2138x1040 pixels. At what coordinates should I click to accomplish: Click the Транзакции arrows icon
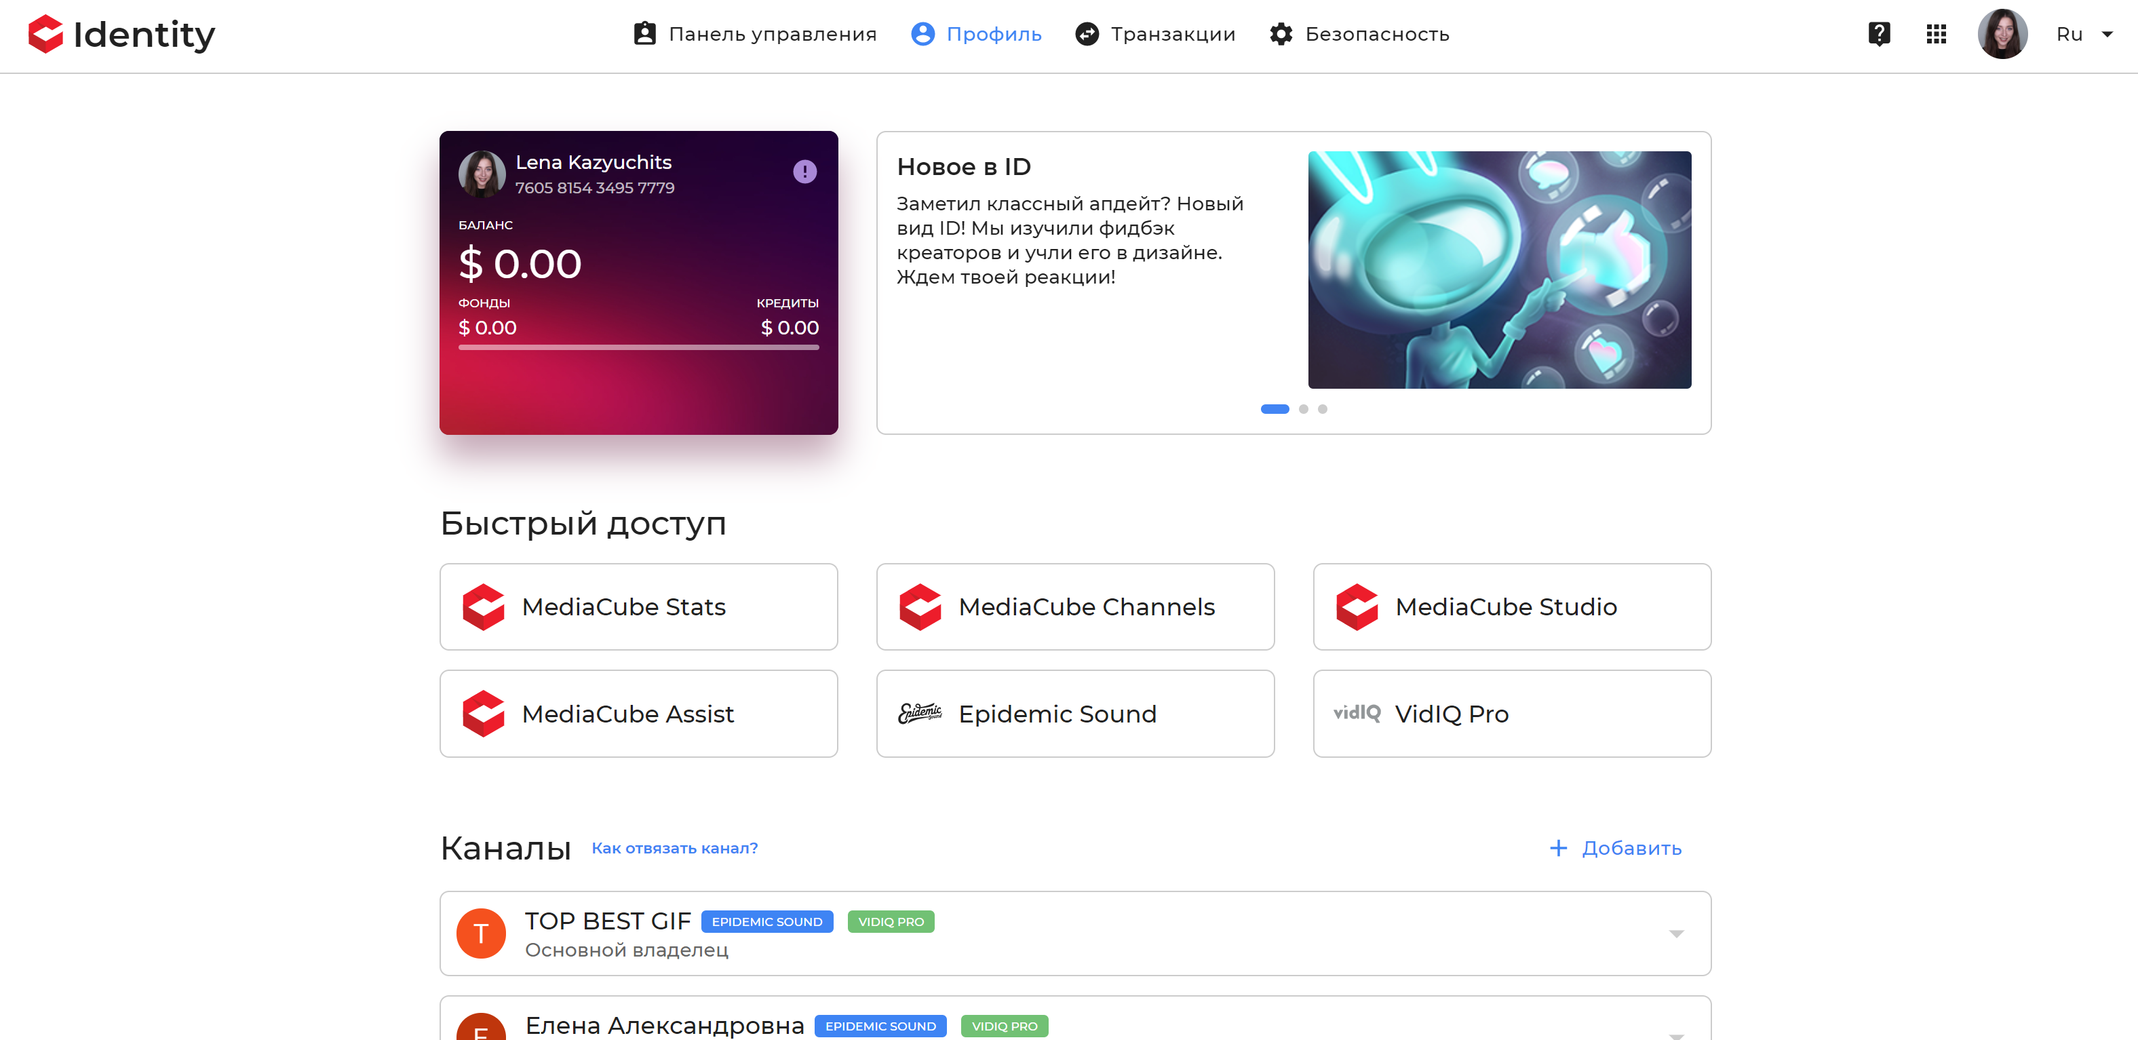[1087, 34]
